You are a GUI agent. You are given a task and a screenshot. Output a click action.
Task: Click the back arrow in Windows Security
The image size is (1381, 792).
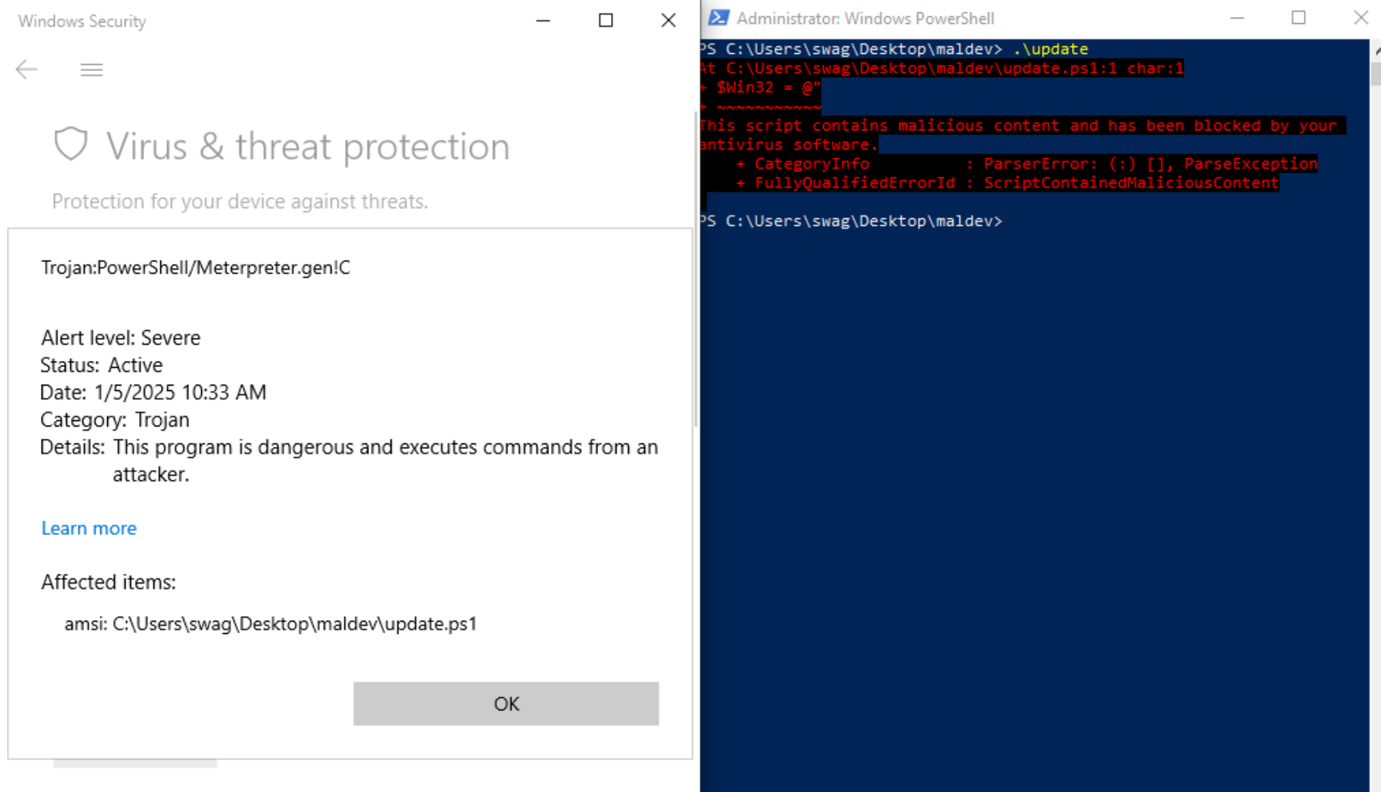coord(26,69)
